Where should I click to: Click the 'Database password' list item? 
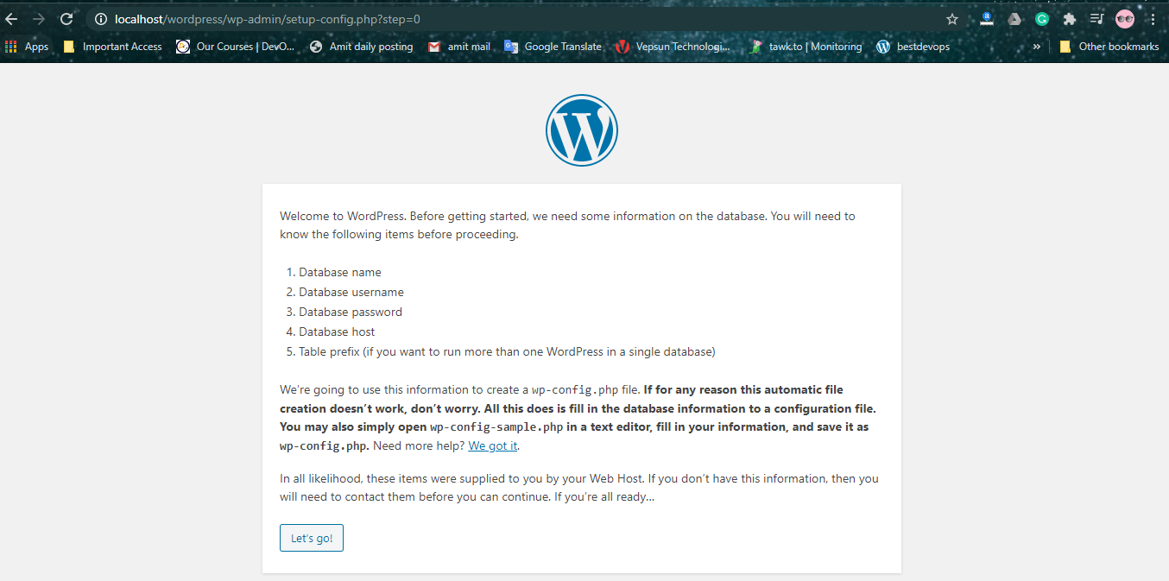[351, 312]
